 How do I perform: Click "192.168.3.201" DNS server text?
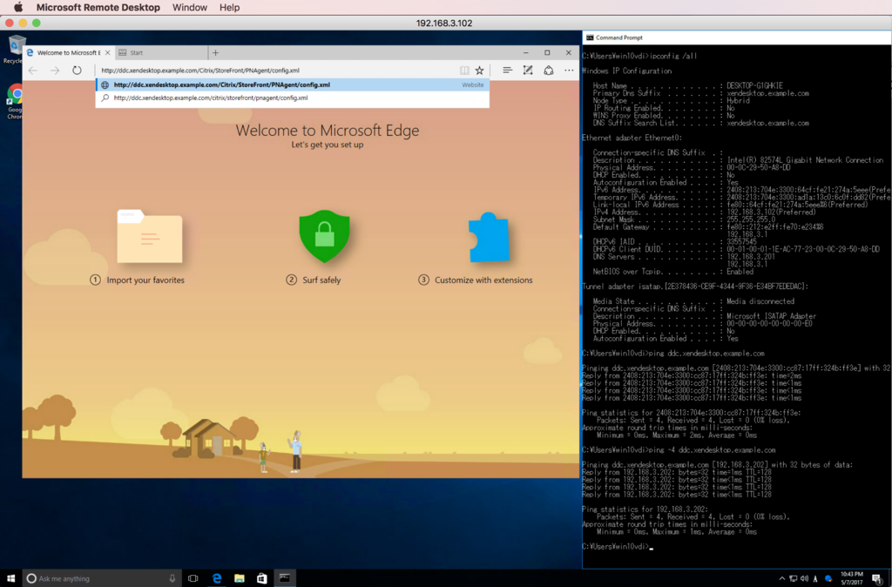[751, 257]
